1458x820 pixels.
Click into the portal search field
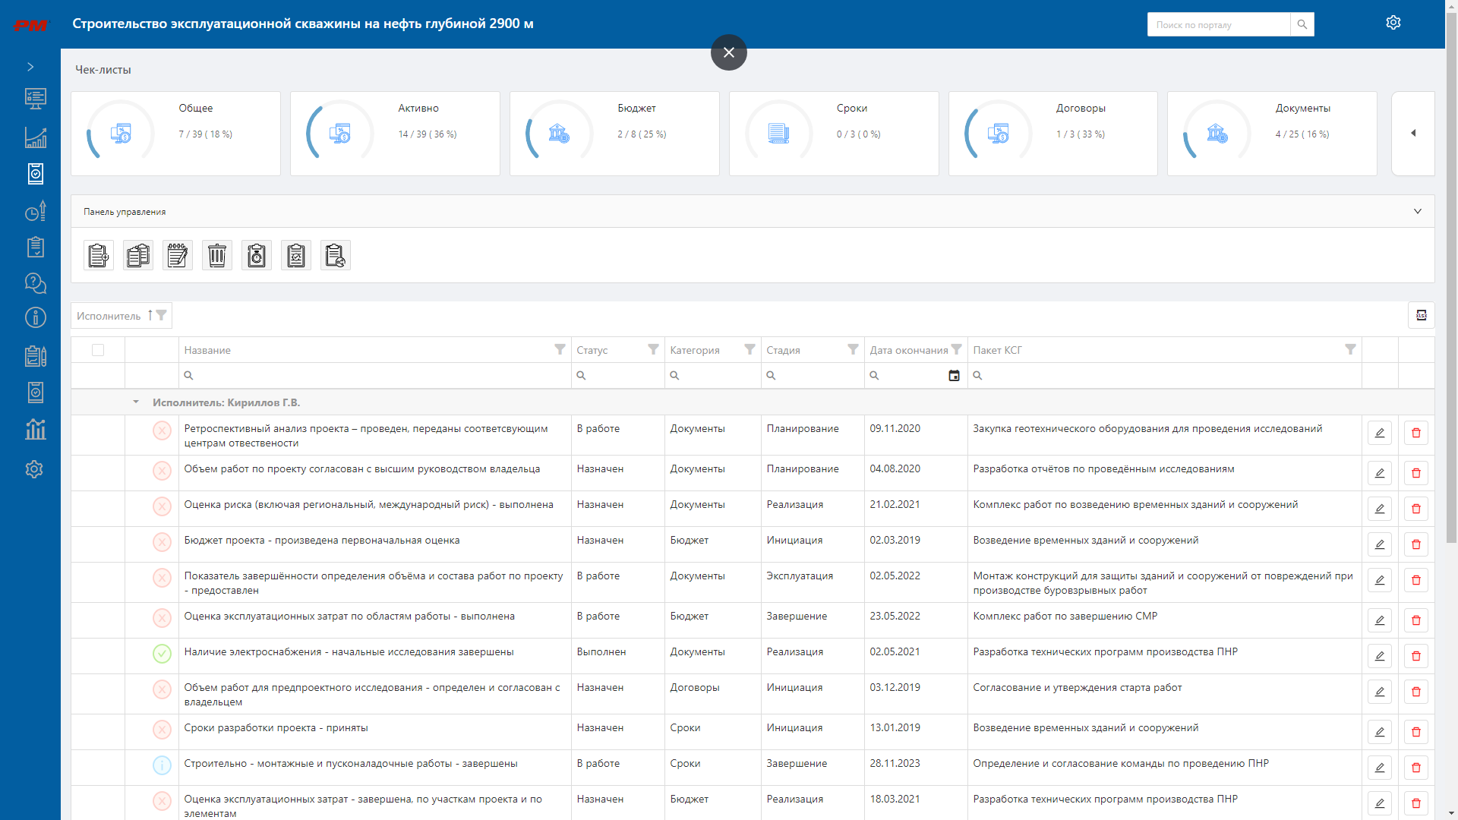[1219, 24]
